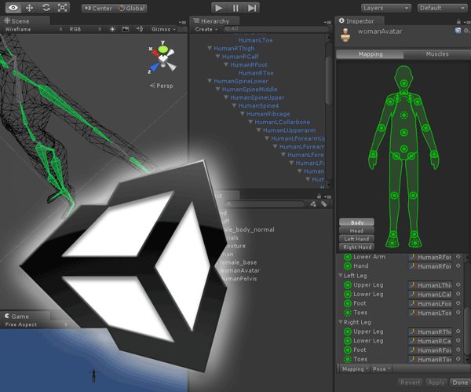This screenshot has height=392, width=471.
Task: Toggle the Center pivot mode button
Action: point(98,9)
